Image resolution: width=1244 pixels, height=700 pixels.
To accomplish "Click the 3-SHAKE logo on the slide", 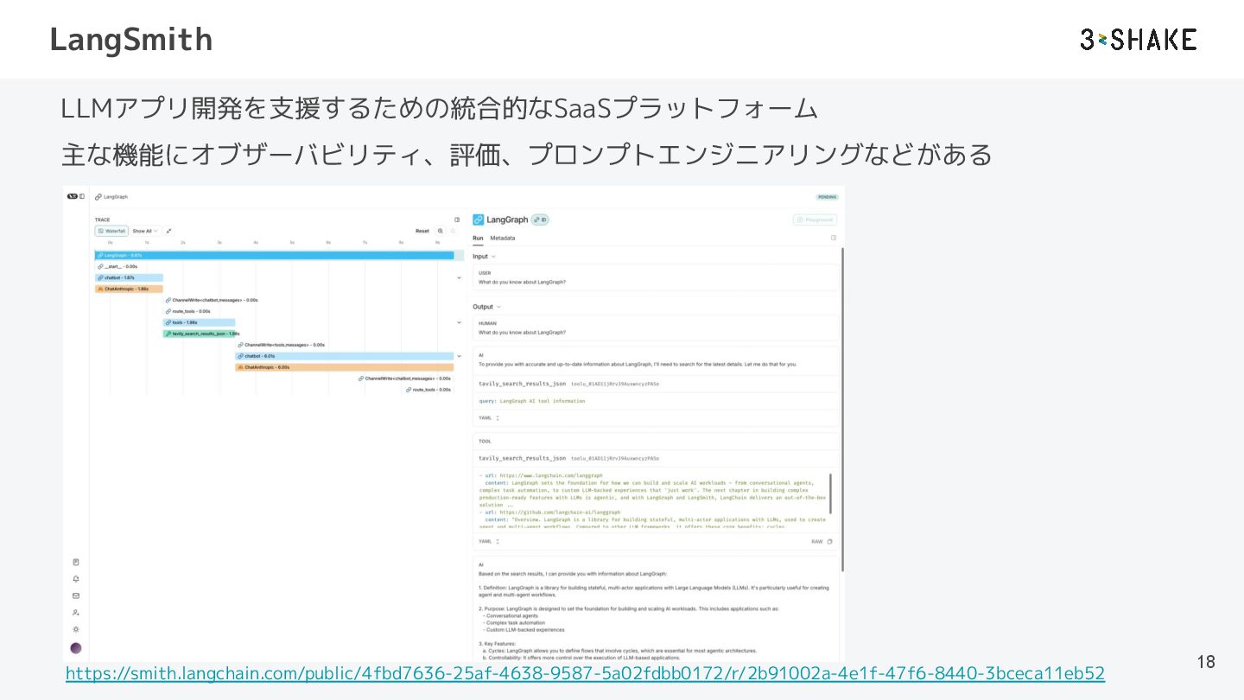I will (1139, 39).
